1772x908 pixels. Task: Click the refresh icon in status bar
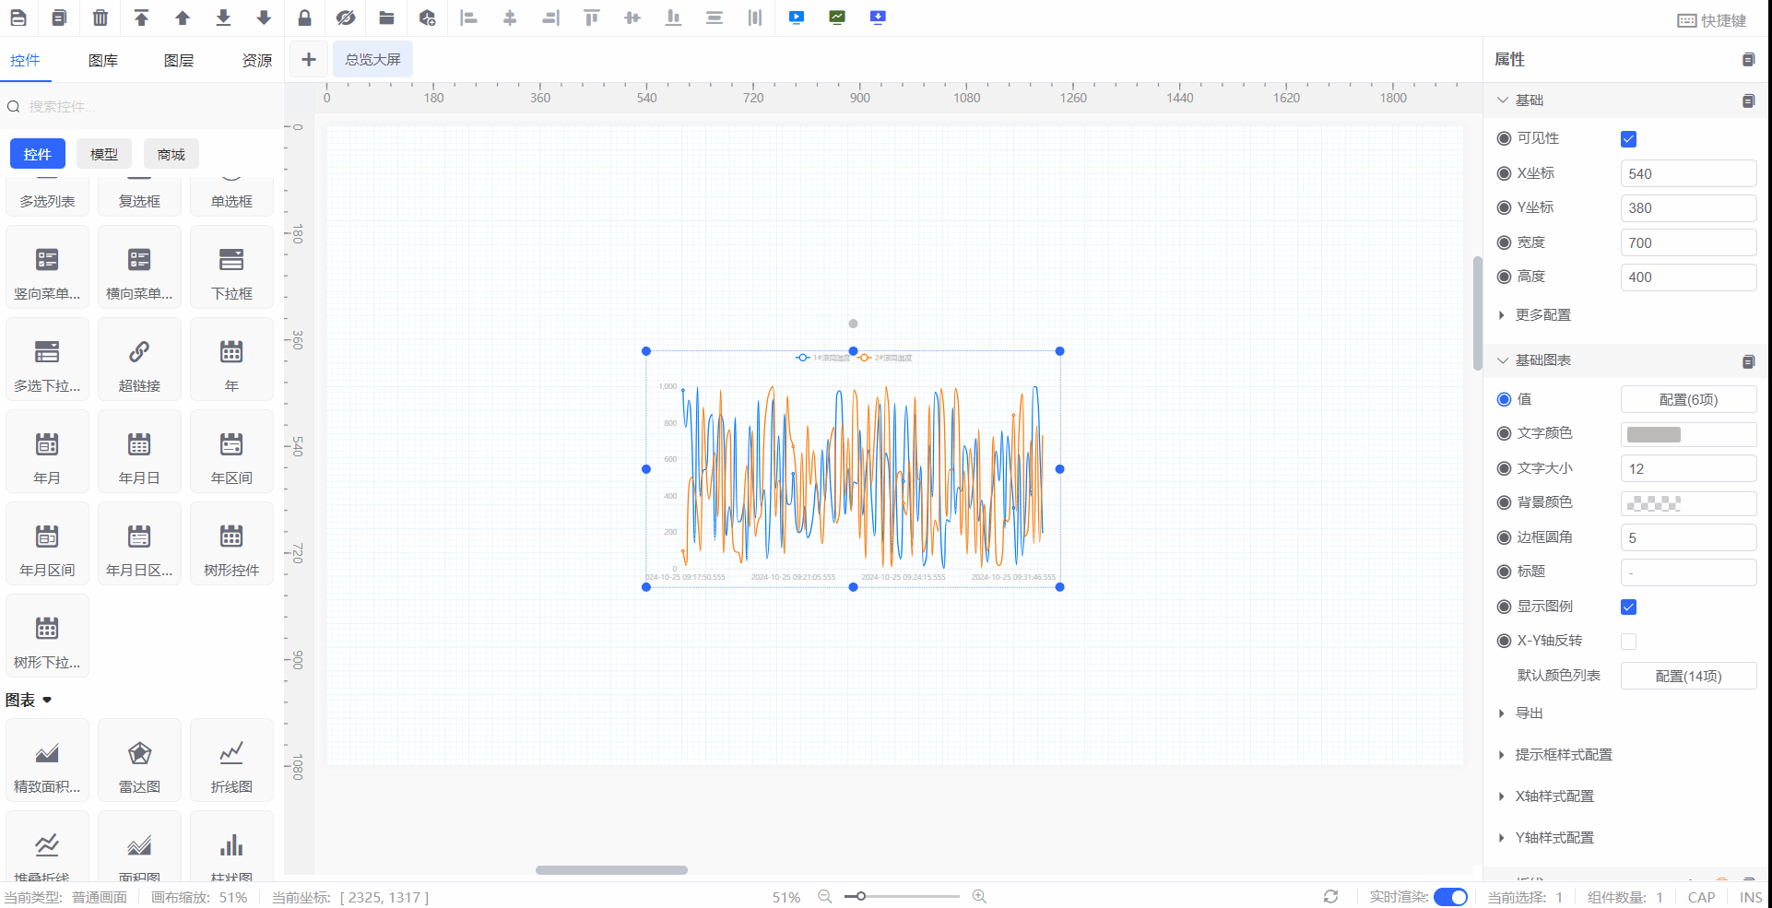[1330, 896]
